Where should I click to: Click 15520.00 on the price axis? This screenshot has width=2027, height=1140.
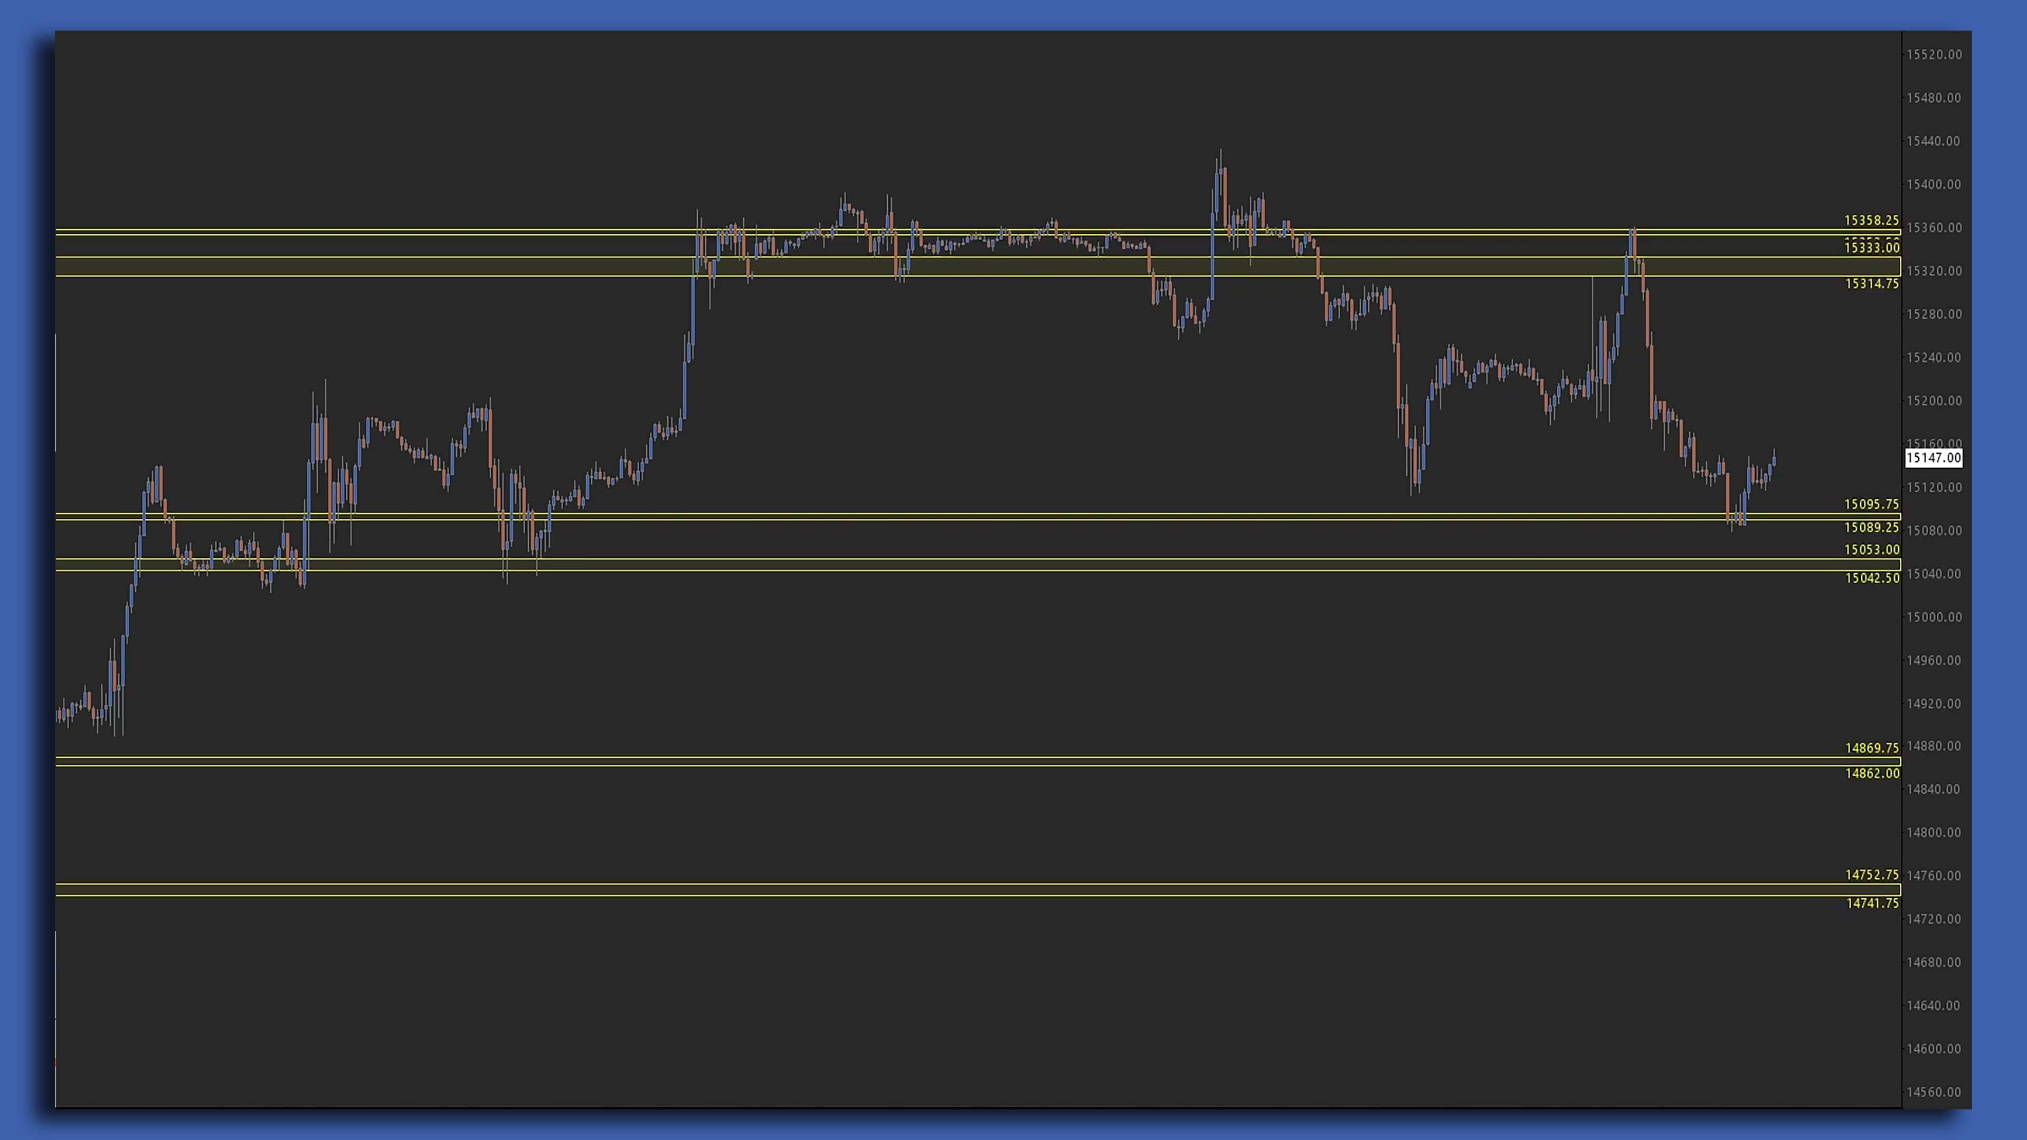pos(1934,54)
